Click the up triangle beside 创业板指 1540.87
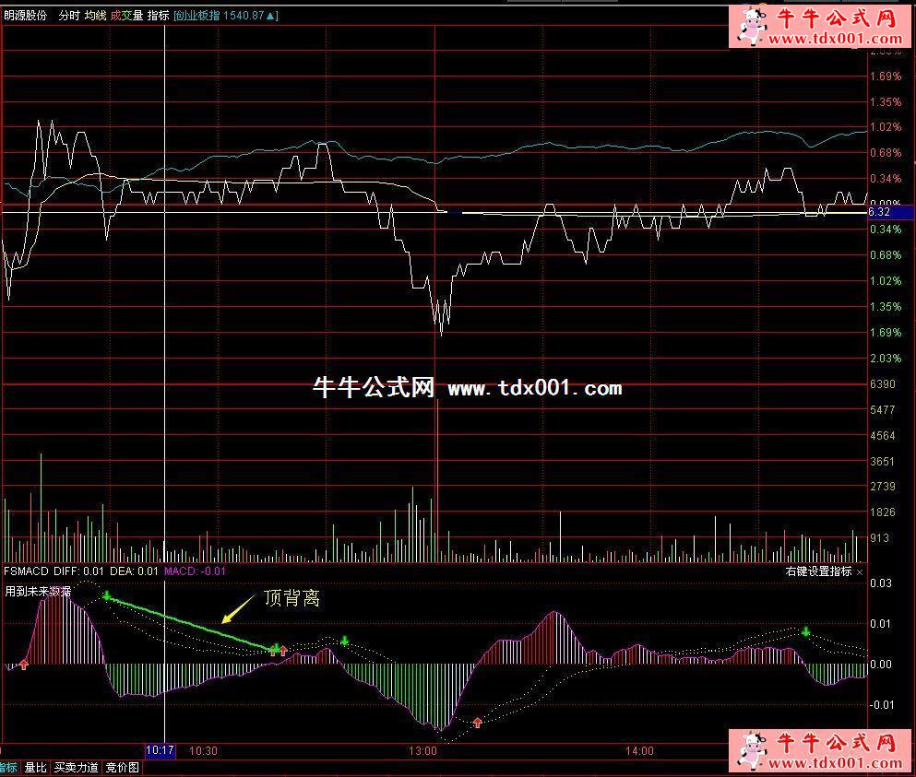 pos(274,16)
